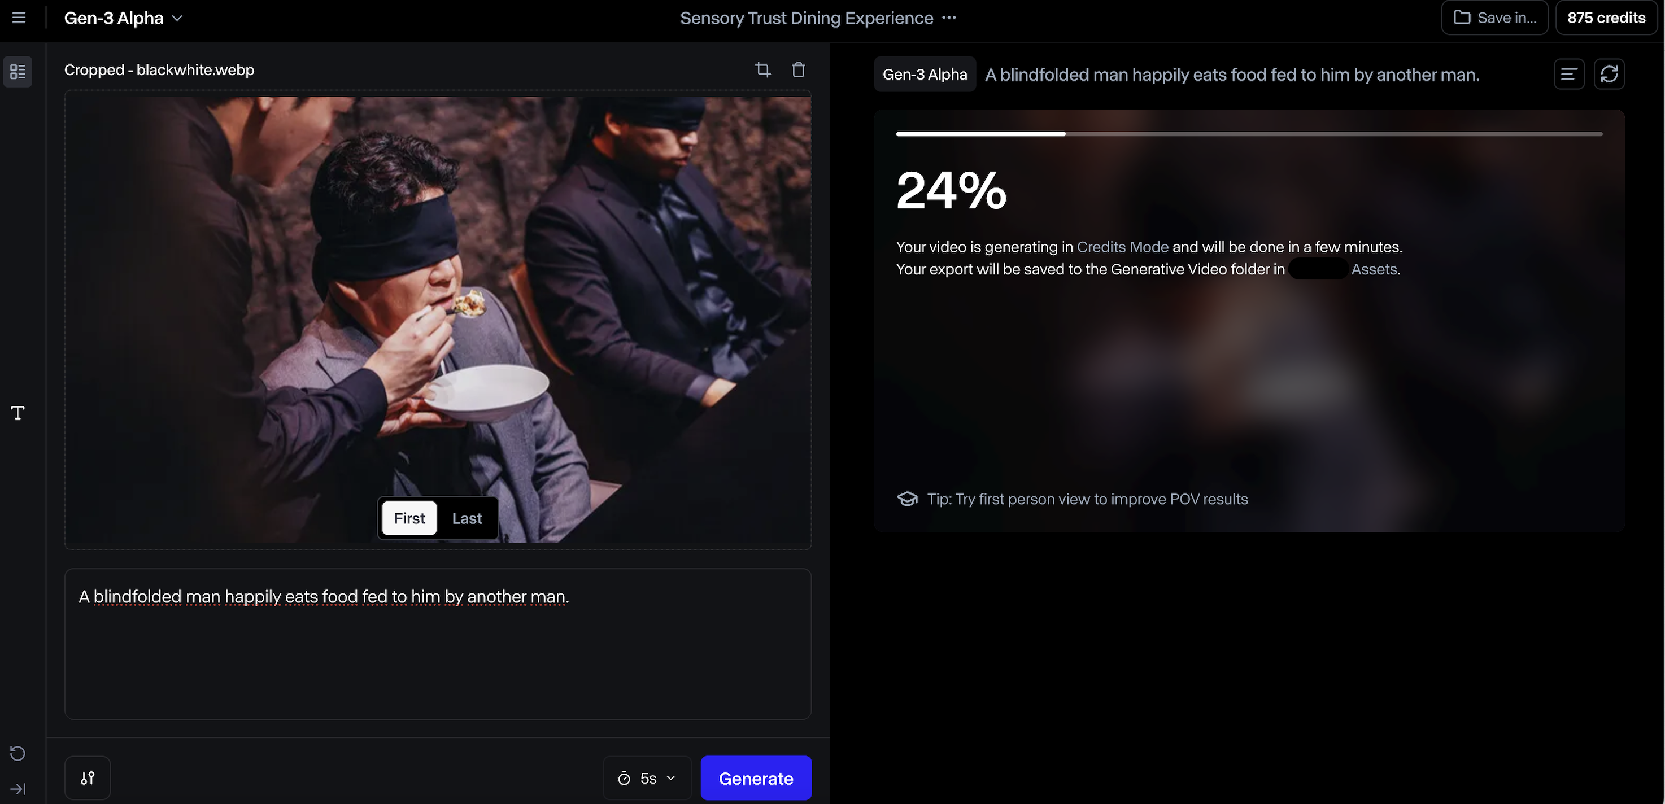Set image as Last frame
This screenshot has width=1665, height=804.
467,518
